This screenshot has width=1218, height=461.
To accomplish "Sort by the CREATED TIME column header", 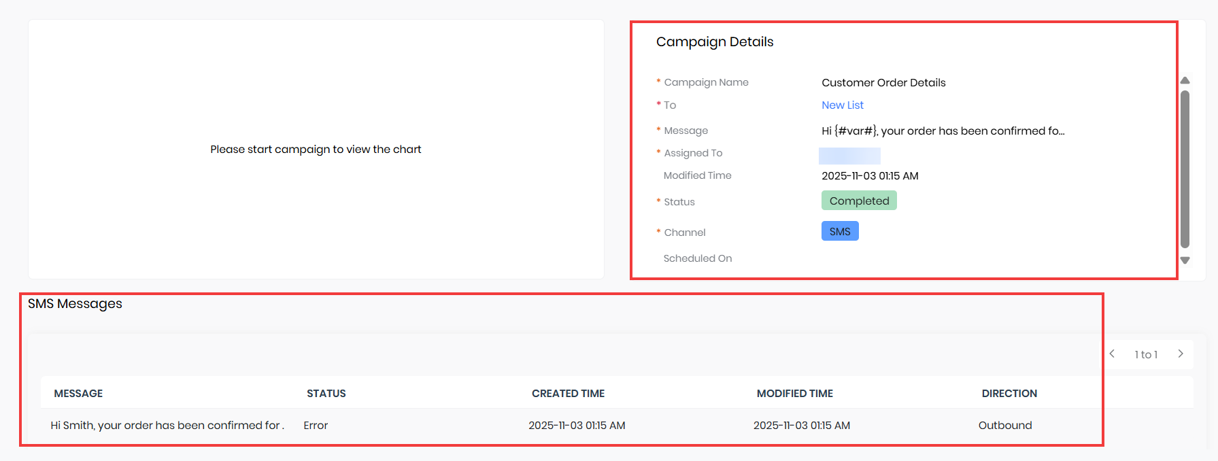I will (568, 394).
